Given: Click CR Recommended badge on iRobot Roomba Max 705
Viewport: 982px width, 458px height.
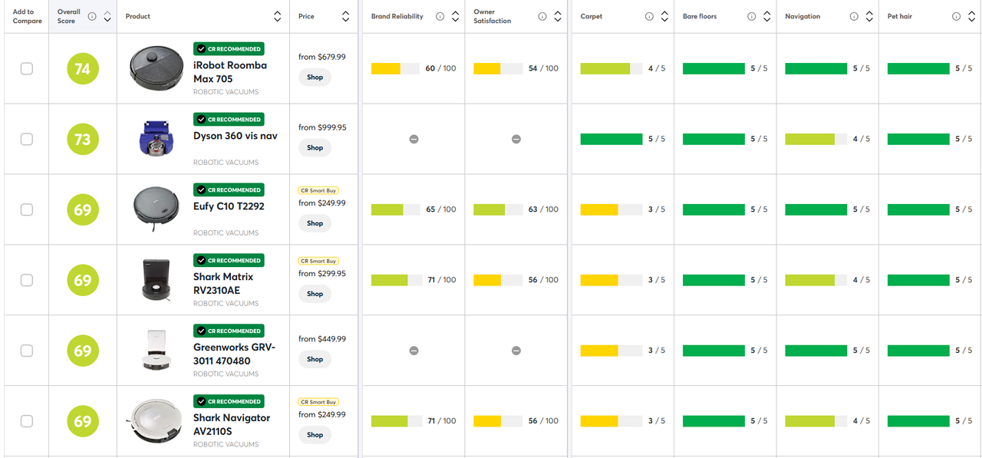Looking at the screenshot, I should (x=229, y=48).
